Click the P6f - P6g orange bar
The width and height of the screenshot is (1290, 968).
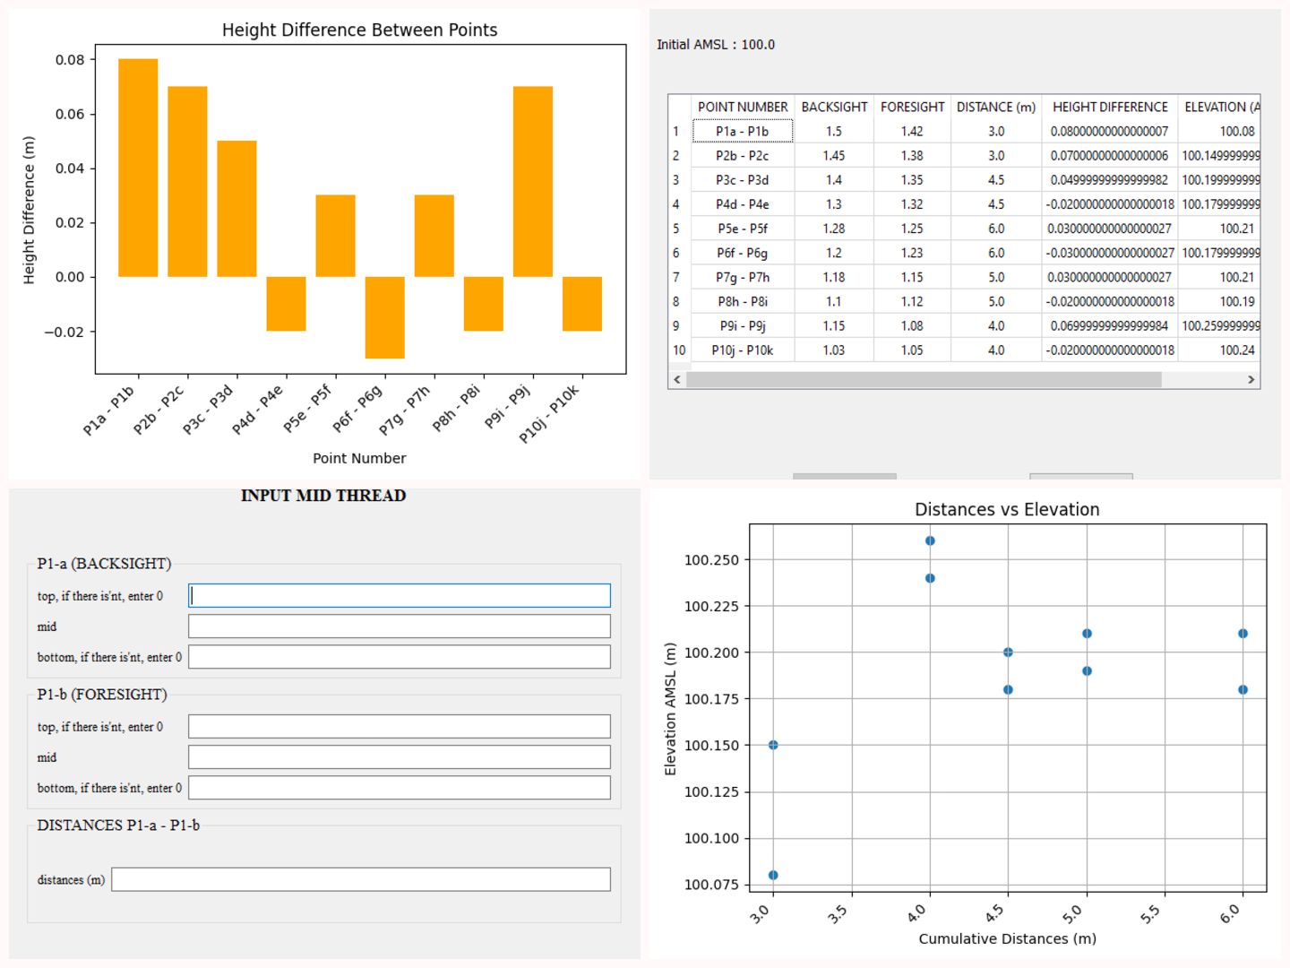coord(384,317)
